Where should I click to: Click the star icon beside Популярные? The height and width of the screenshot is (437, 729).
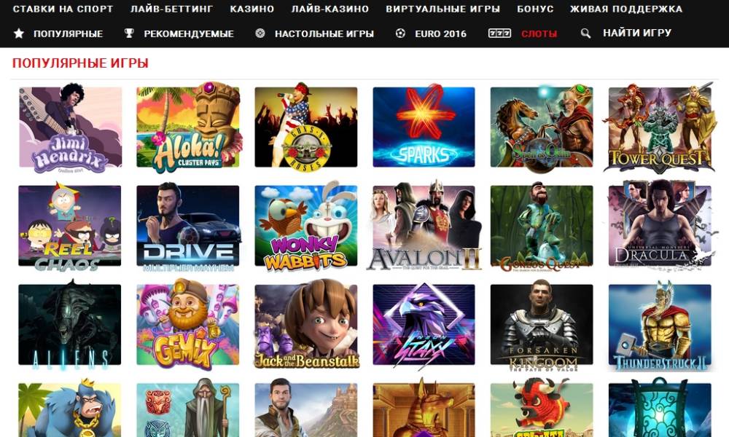(19, 34)
